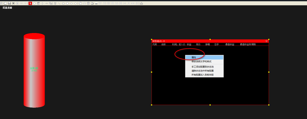Click the last toolbar icon on the right
307x119 pixels.
point(141,3)
